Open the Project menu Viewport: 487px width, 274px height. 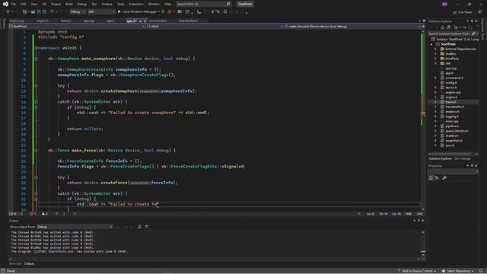pyautogui.click(x=56, y=4)
